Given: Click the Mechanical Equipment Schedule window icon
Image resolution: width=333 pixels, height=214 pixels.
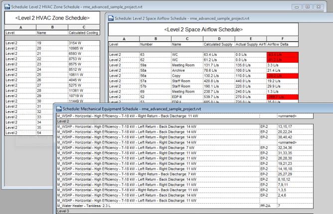Looking at the screenshot, I should click(x=59, y=109).
